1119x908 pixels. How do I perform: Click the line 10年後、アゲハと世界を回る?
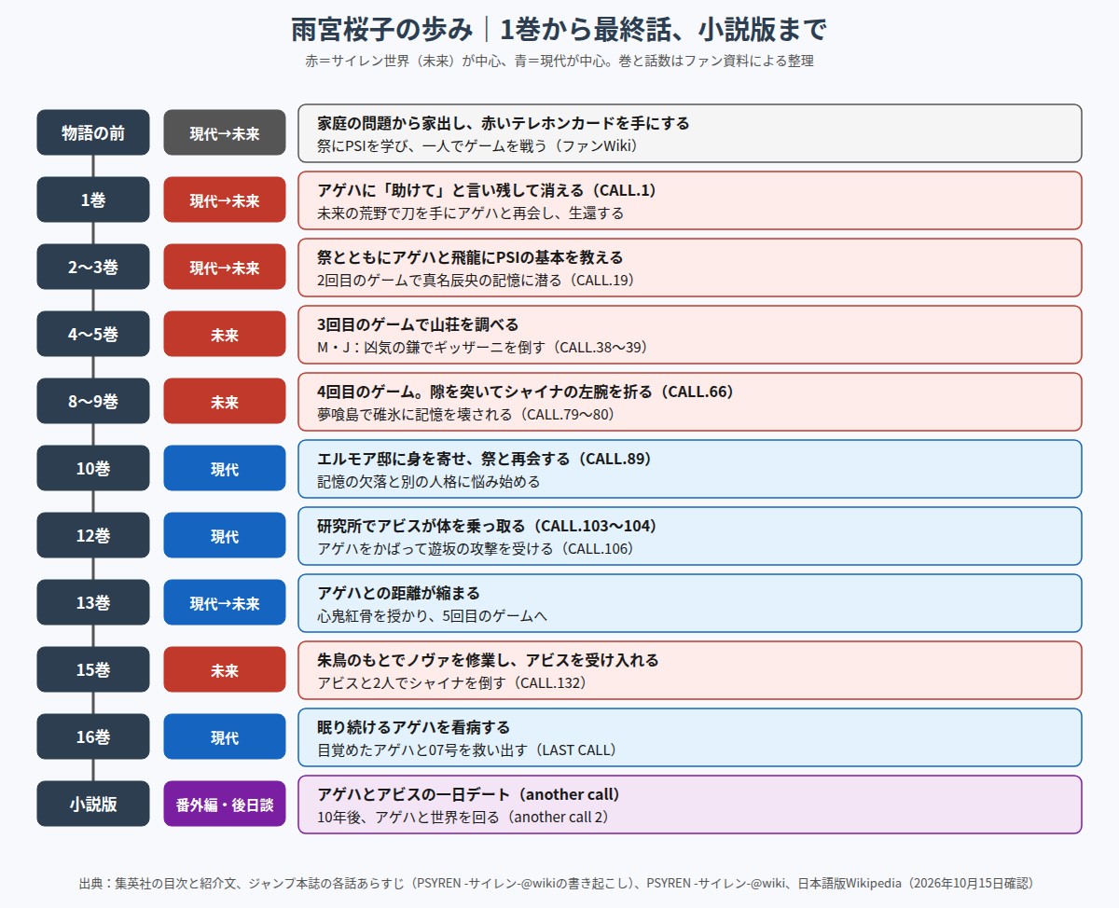tap(463, 817)
